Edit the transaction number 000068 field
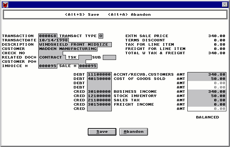Viewport: 230px width, 147px height. (x=48, y=36)
